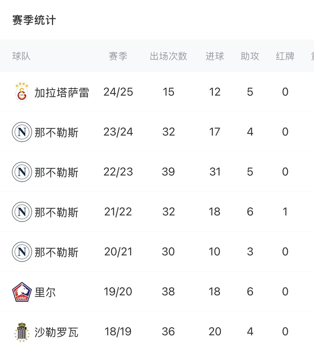Tap the Napoli logo in the 20/21 row
The image size is (314, 351).
click(x=22, y=252)
